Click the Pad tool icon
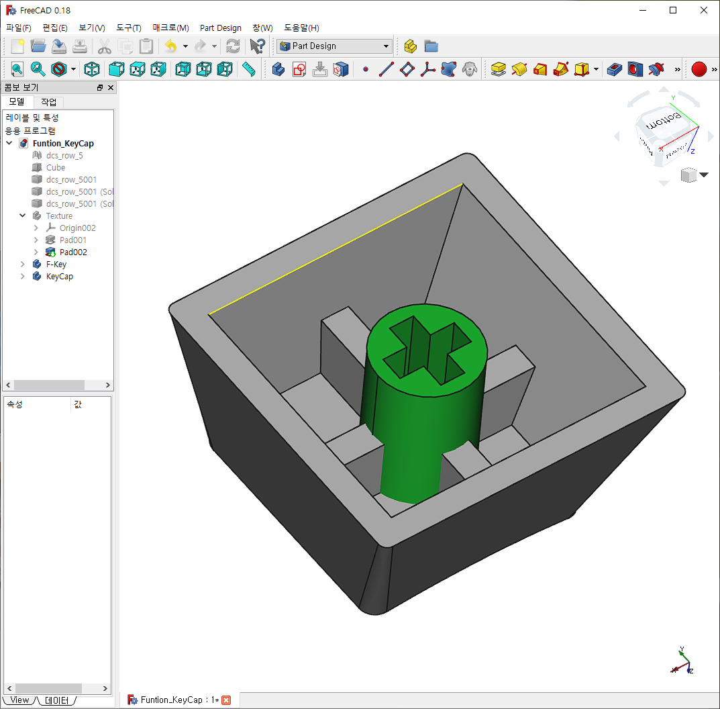 498,69
